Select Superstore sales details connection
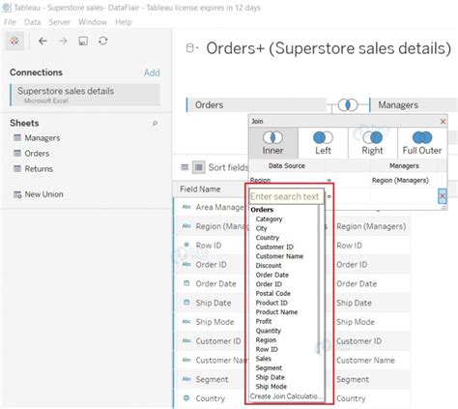The width and height of the screenshot is (458, 409). click(85, 95)
